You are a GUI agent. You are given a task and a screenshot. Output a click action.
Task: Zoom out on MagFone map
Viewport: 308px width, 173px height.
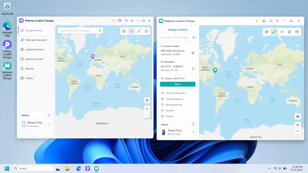298,131
